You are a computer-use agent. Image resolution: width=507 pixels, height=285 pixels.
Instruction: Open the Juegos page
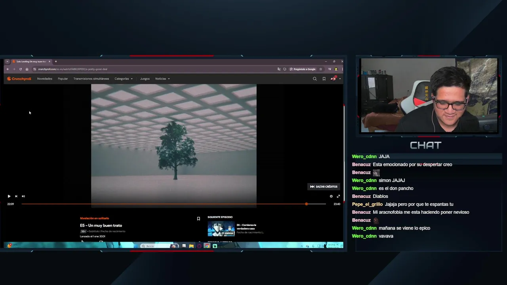(x=145, y=79)
